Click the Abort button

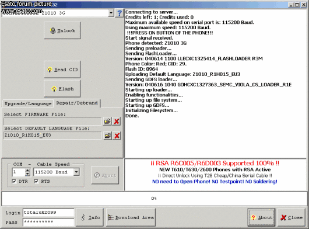(x=105, y=175)
